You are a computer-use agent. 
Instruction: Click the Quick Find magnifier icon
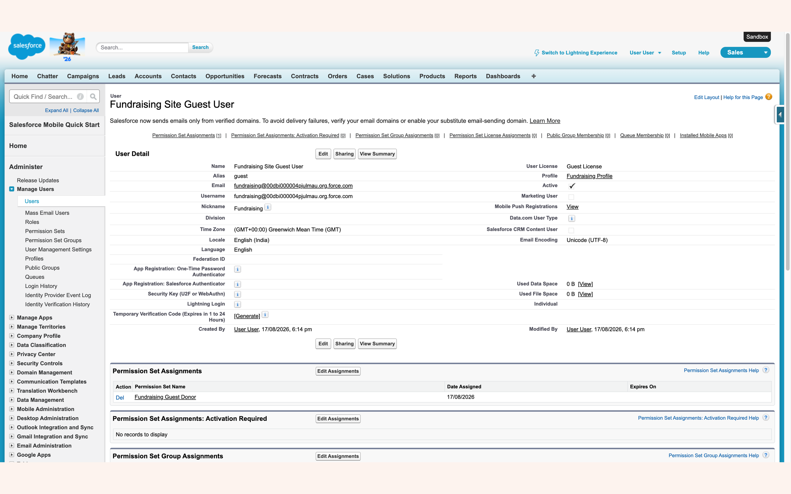(93, 97)
